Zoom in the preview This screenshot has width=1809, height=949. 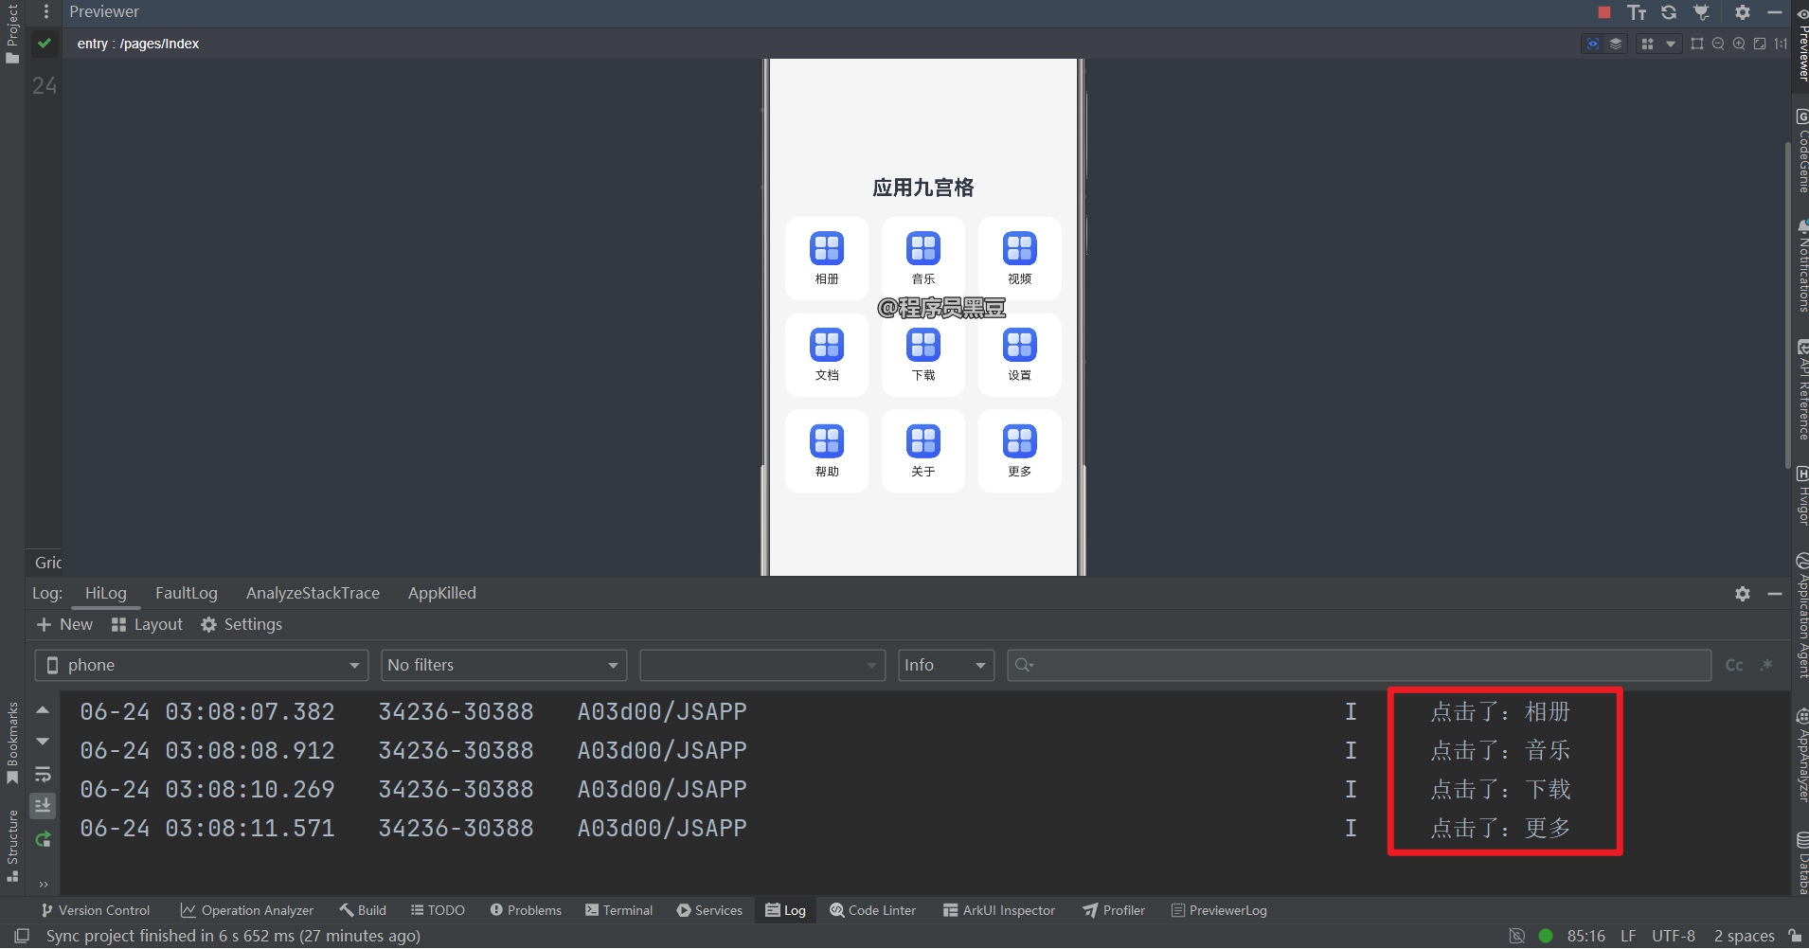(1739, 44)
